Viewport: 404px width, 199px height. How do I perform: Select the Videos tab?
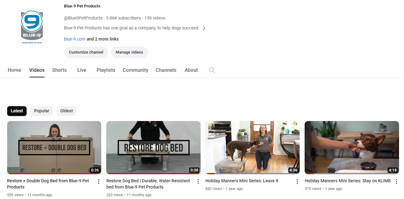pyautogui.click(x=37, y=70)
